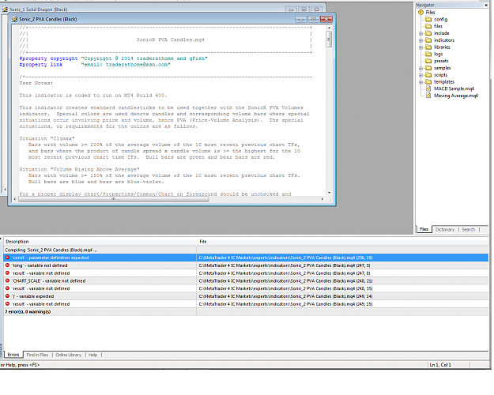Viewport: 494px width, 395px height.
Task: Expand the samples folder node
Action: (x=420, y=68)
